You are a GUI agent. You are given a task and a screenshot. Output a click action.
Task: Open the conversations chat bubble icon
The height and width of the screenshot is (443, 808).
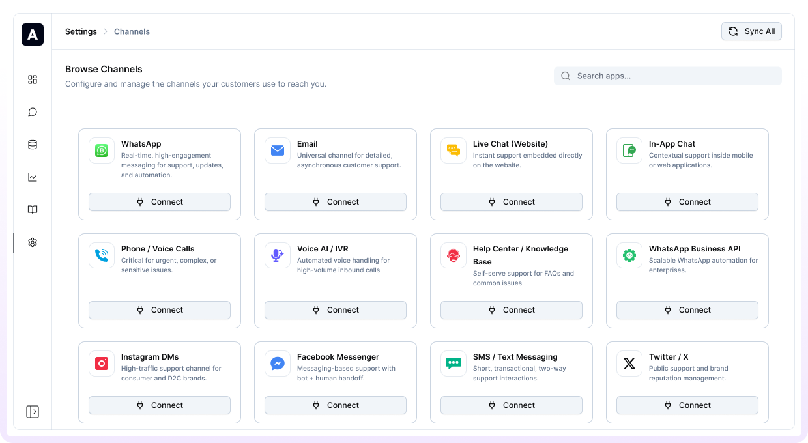pos(33,112)
